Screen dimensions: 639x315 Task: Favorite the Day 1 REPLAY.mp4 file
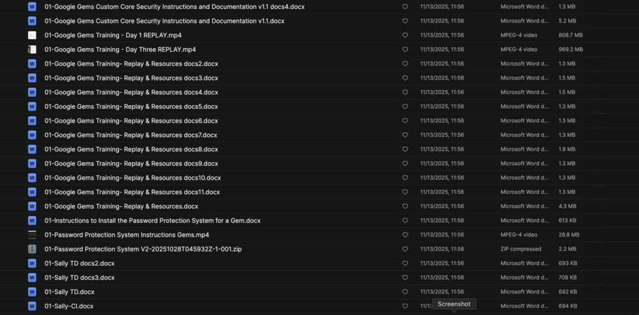(405, 35)
